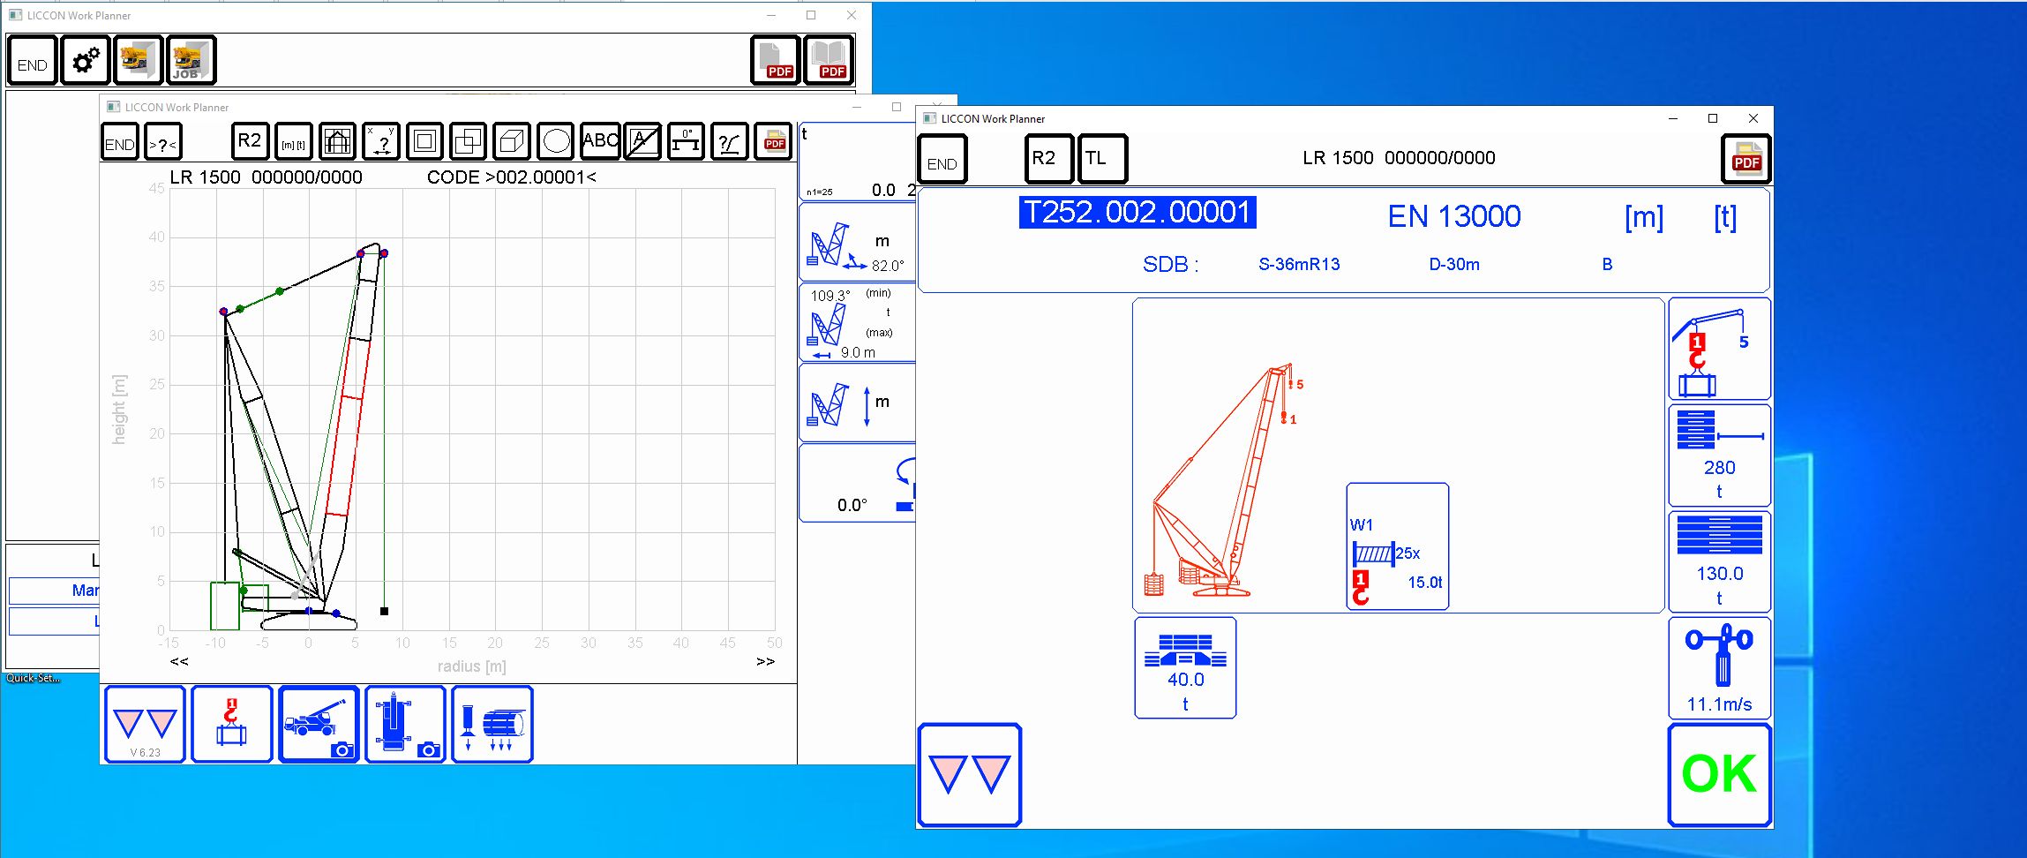
Task: Toggle off text display with crossed-A icon
Action: coord(642,141)
